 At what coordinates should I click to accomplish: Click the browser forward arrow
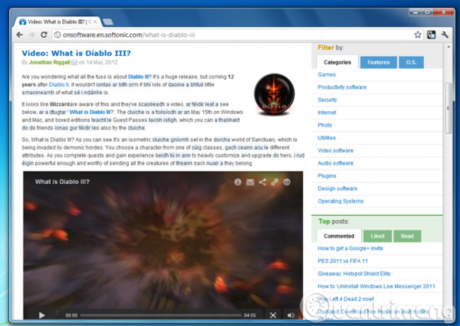32,35
